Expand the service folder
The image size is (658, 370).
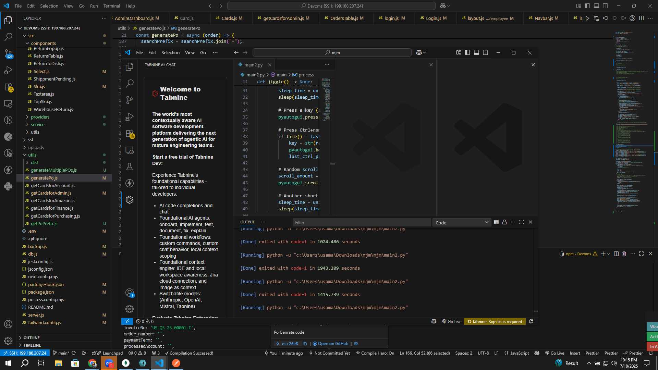click(38, 125)
